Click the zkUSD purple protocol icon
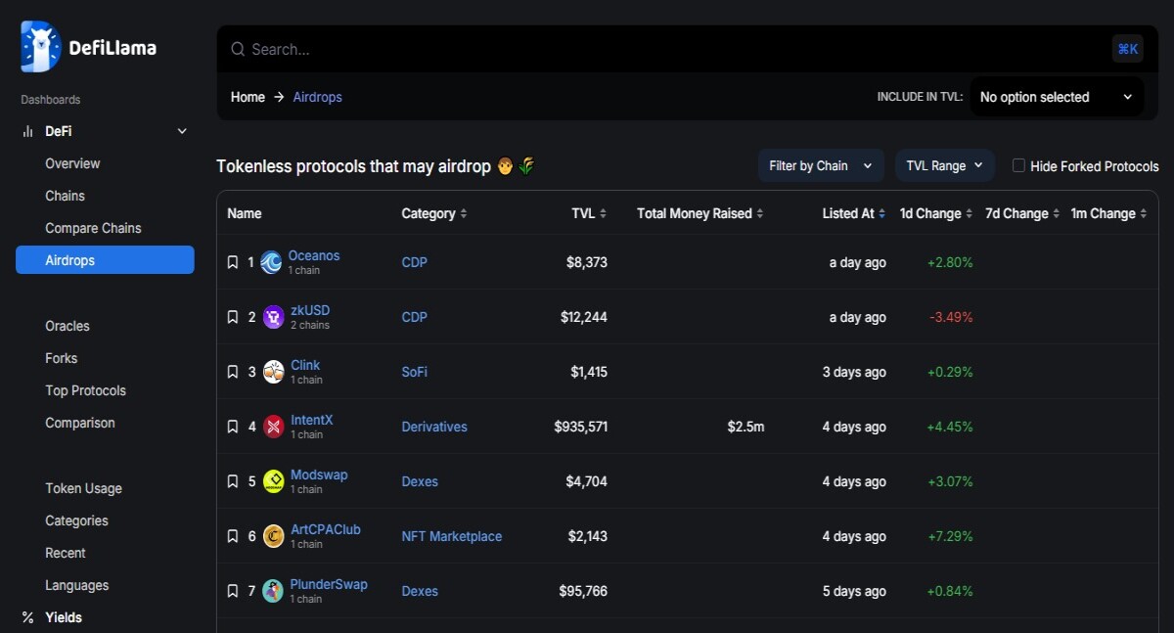The height and width of the screenshot is (633, 1174). (273, 317)
